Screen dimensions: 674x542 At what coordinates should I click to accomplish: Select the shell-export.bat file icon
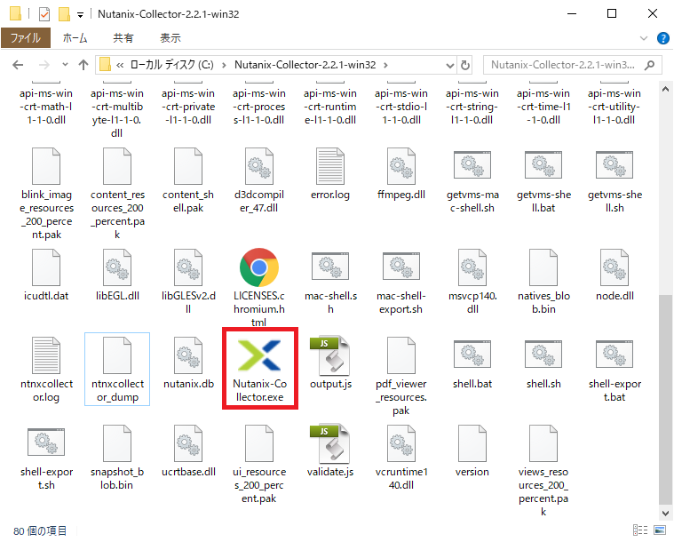click(x=615, y=354)
